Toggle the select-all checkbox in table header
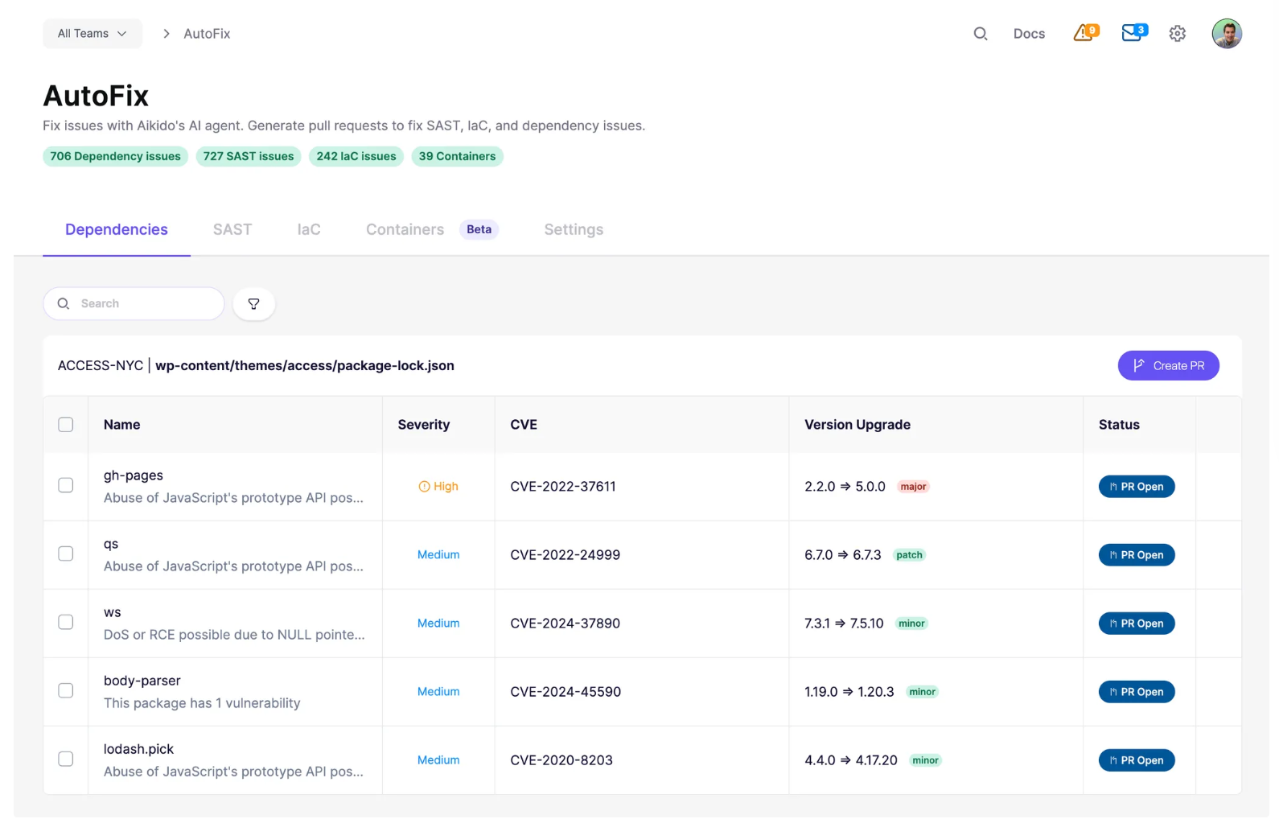 66,425
